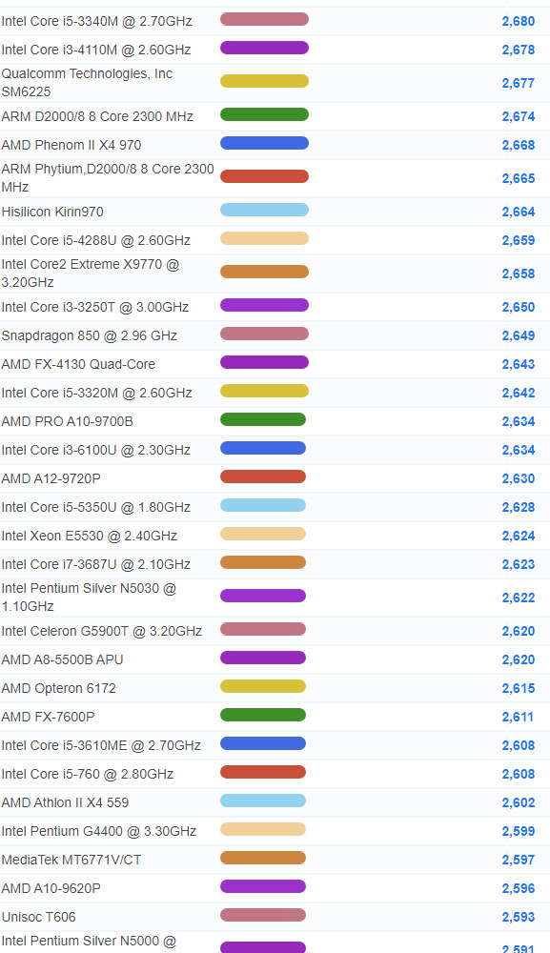
Task: Select Intel Core i3-3250T @ 3.00GHz
Action: tap(94, 308)
